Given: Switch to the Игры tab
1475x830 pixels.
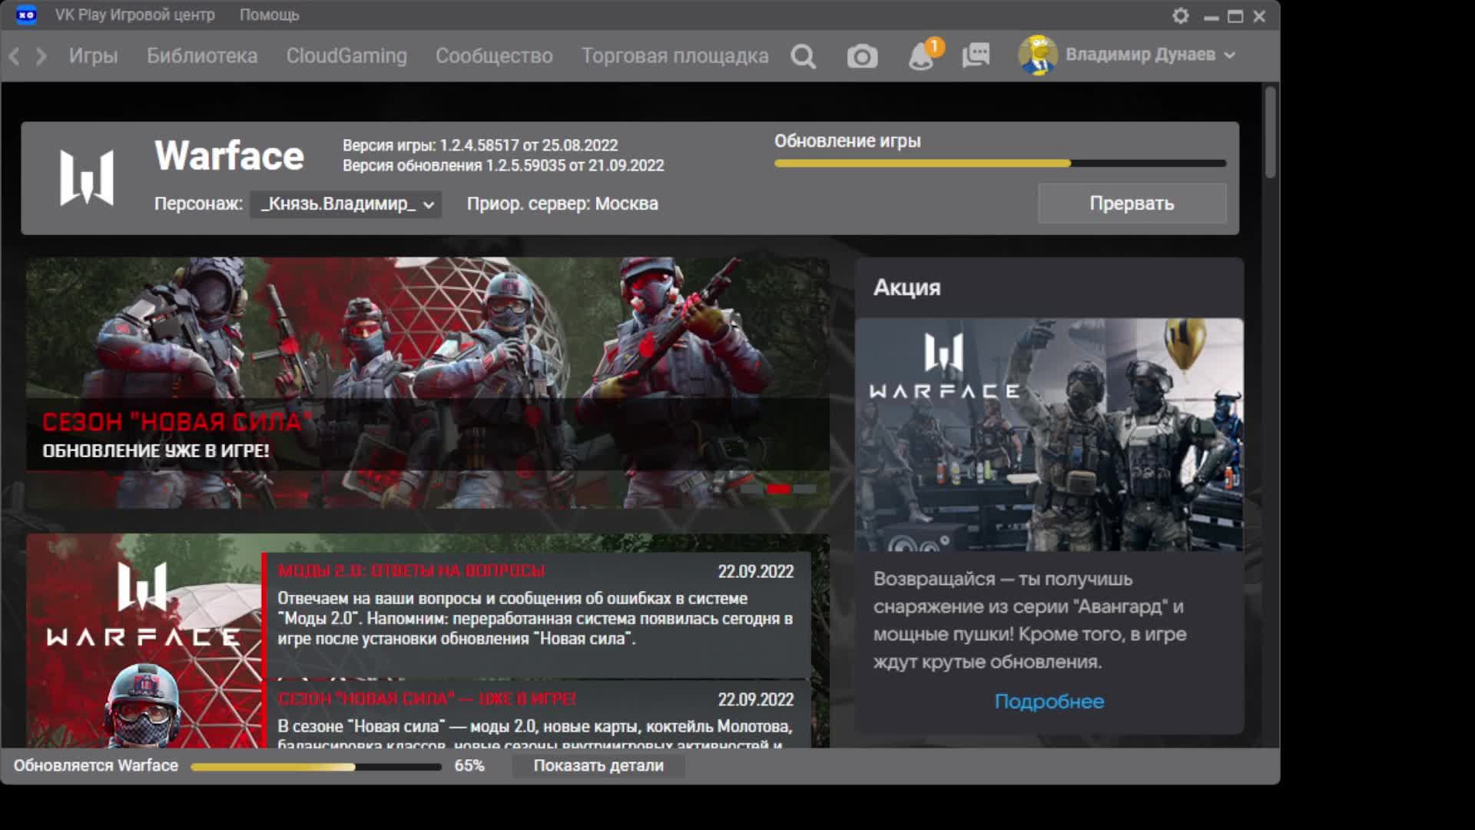Looking at the screenshot, I should coord(93,55).
